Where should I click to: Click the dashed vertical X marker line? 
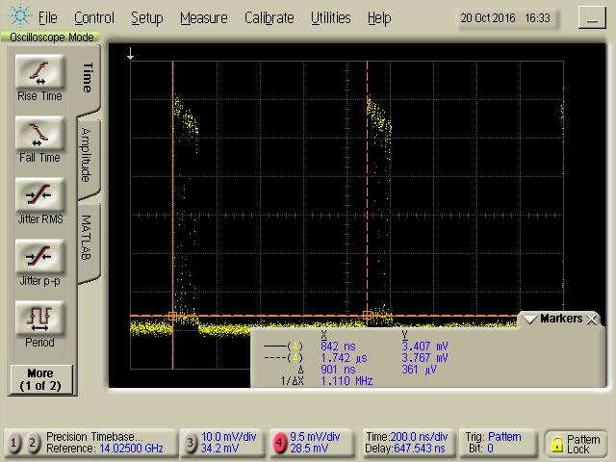pos(368,189)
